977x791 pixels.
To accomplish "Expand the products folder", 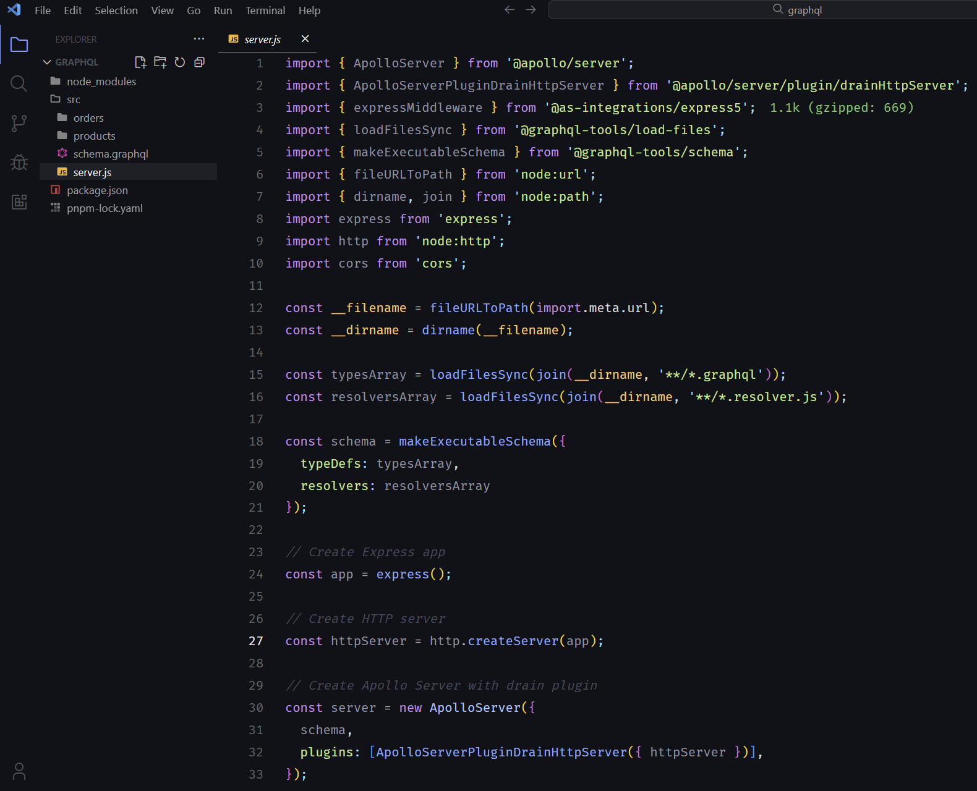I will [128, 136].
